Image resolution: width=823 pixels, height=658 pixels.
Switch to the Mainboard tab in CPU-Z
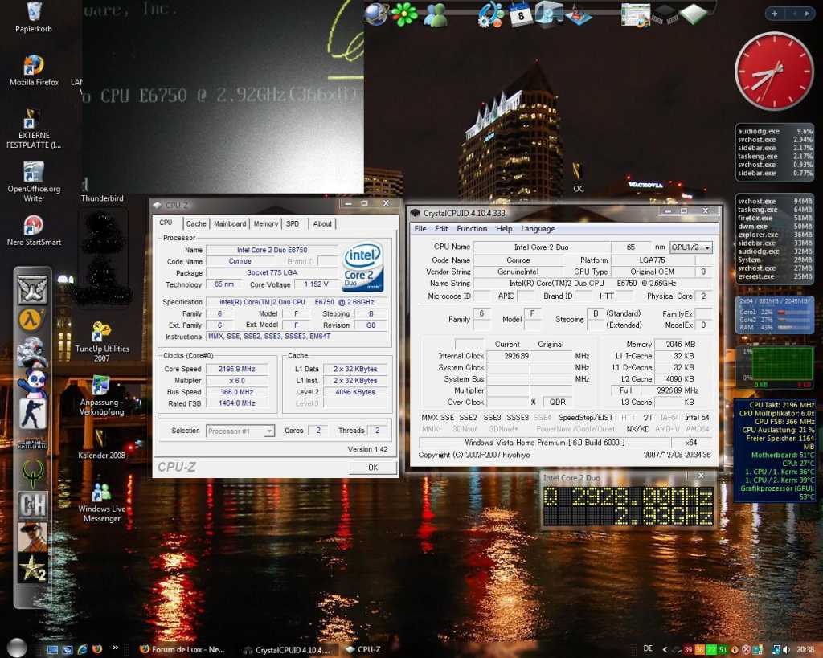point(230,223)
